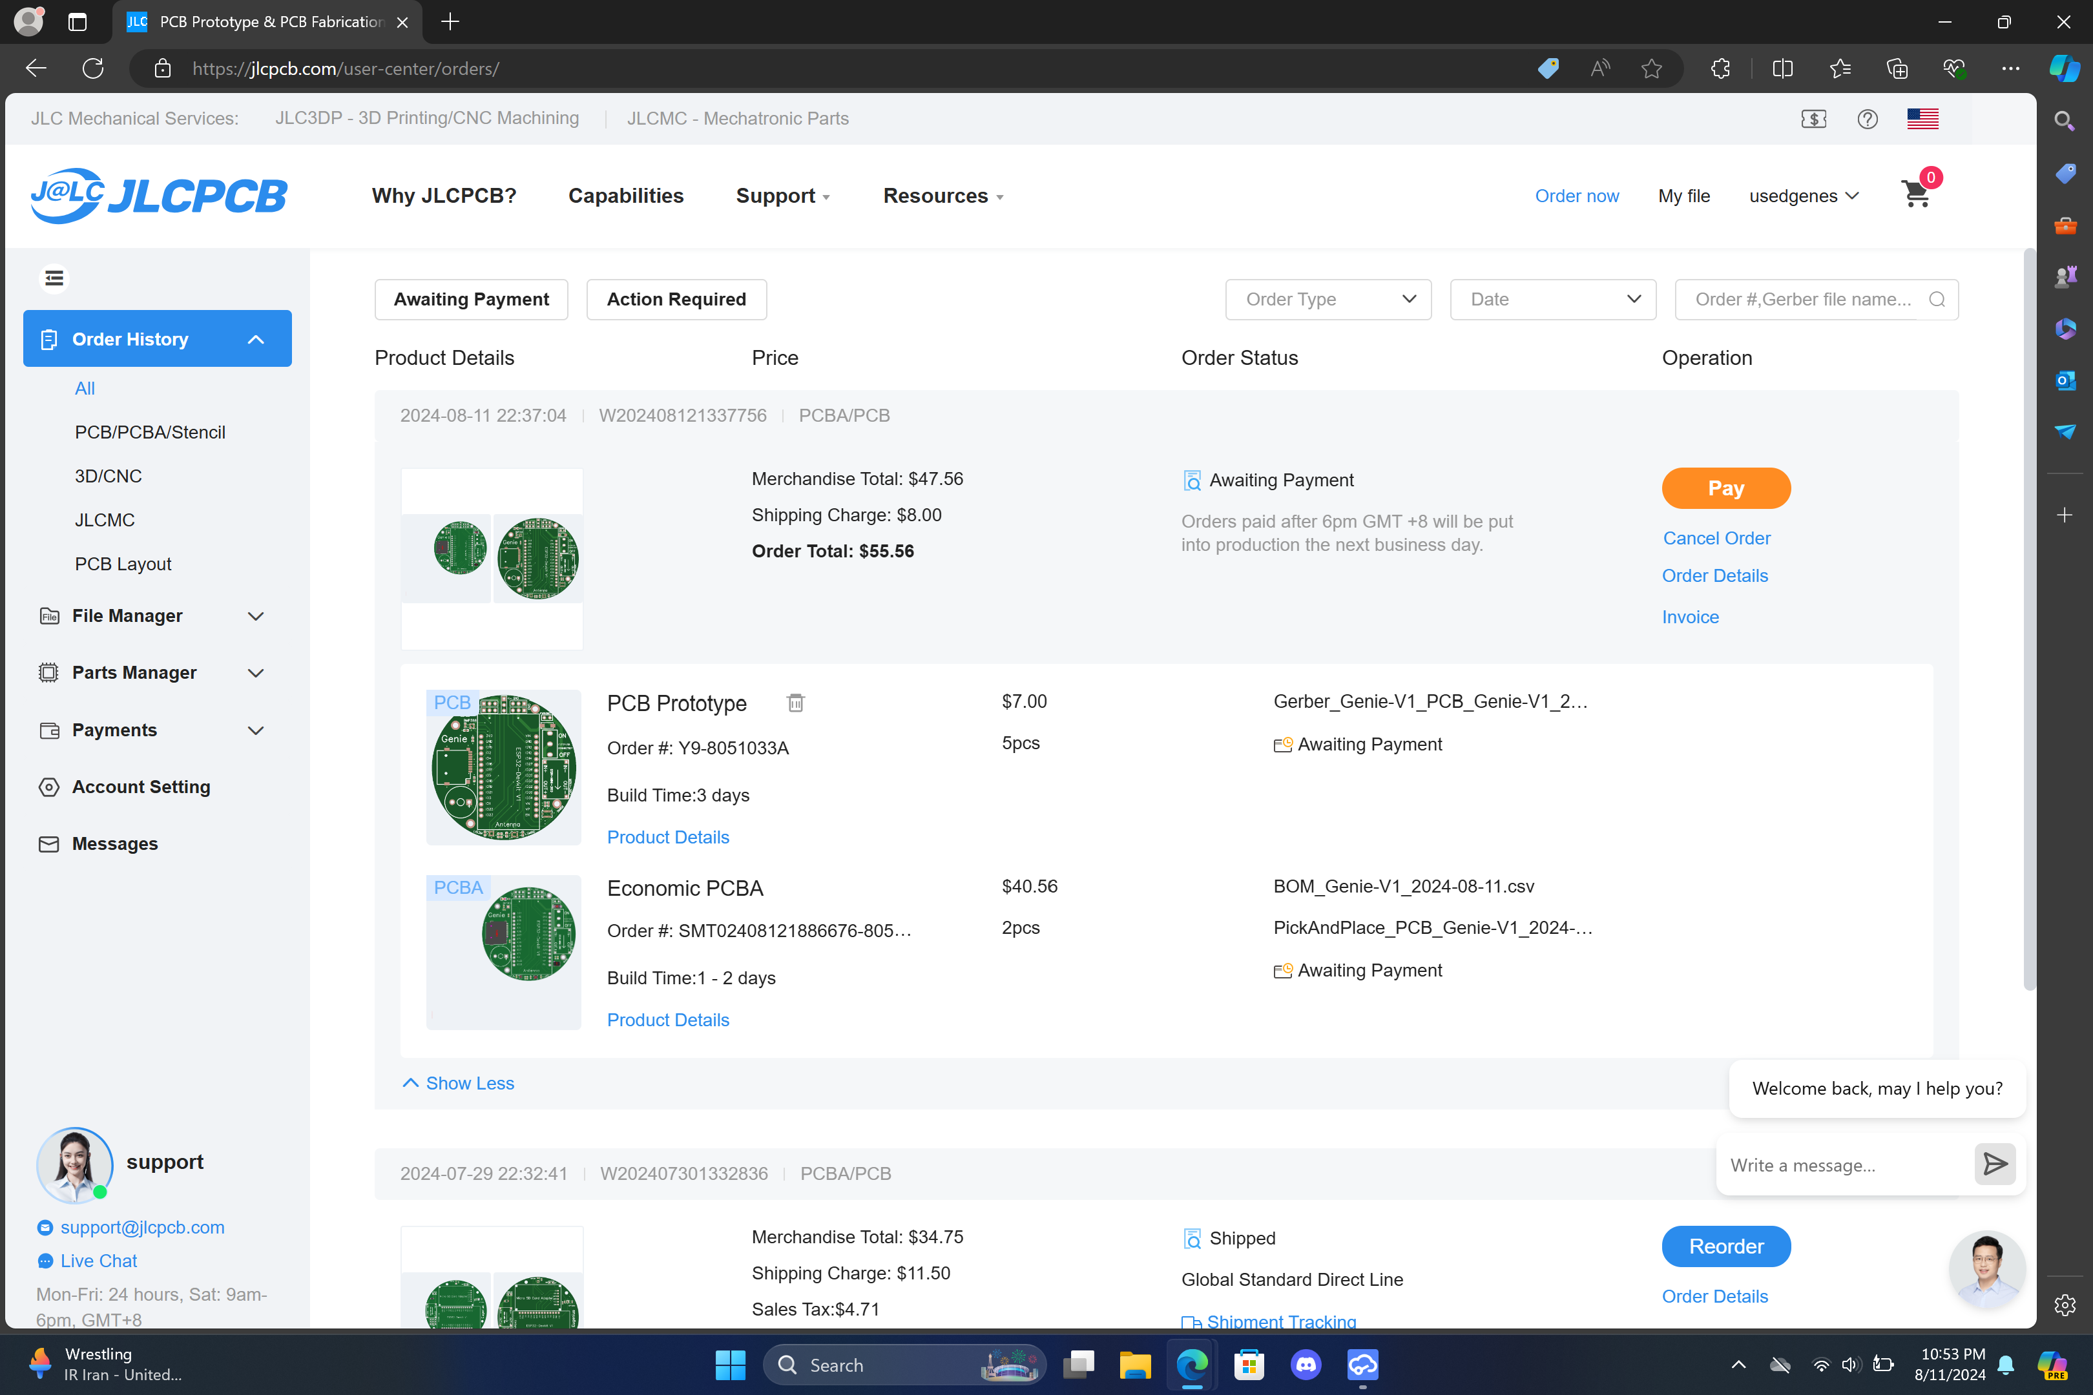Click the orange Pay button
The height and width of the screenshot is (1395, 2093).
(x=1725, y=488)
